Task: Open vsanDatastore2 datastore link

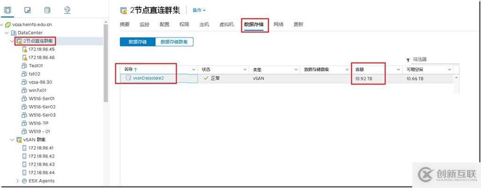Action: 148,78
